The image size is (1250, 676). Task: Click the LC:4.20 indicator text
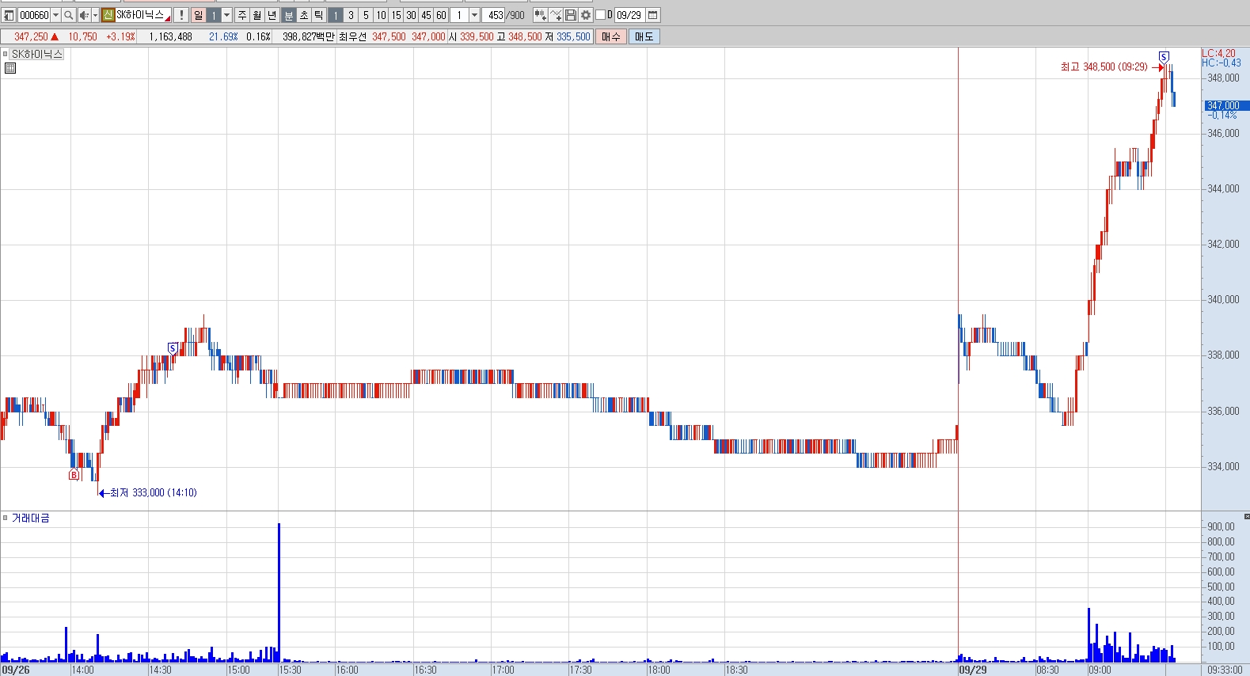click(x=1218, y=53)
